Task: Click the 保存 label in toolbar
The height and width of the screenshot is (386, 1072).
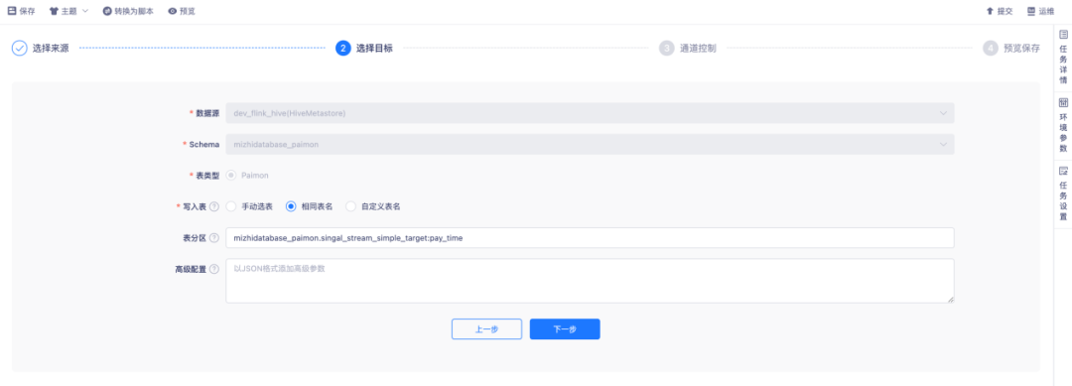Action: pos(28,11)
